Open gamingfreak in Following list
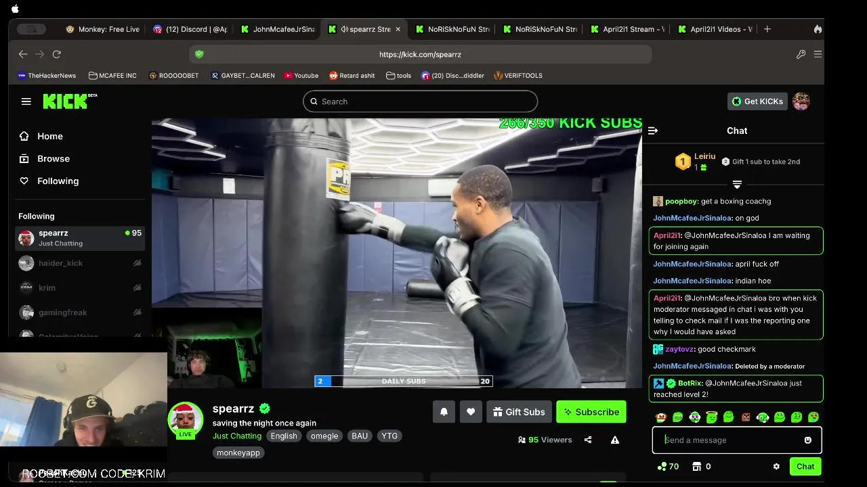Screen dimensions: 867x487 [x=80, y=312]
